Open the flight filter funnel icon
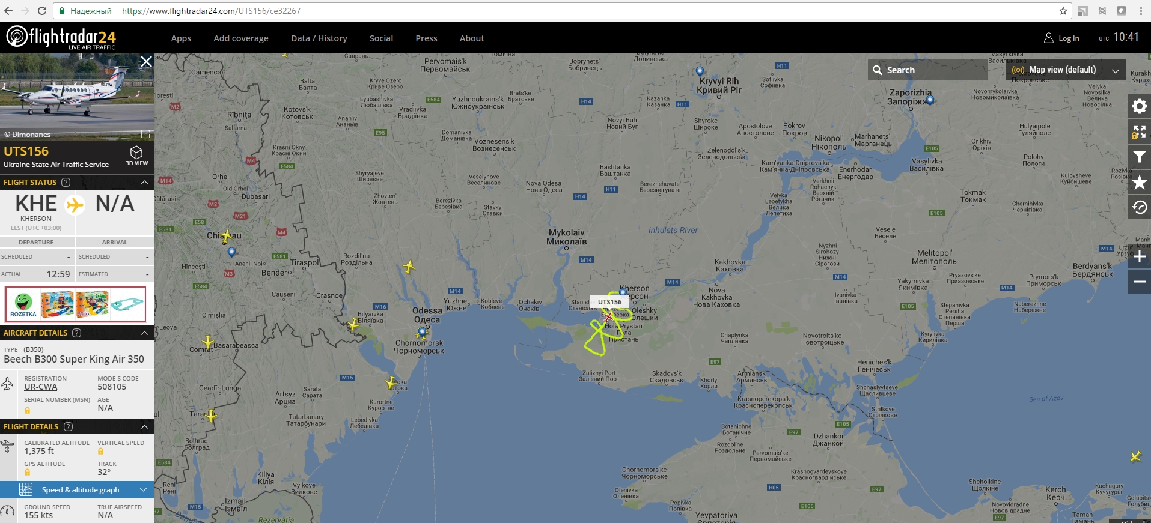 tap(1139, 157)
